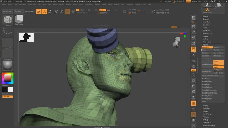Toggle the Zadd mode button

102,10
